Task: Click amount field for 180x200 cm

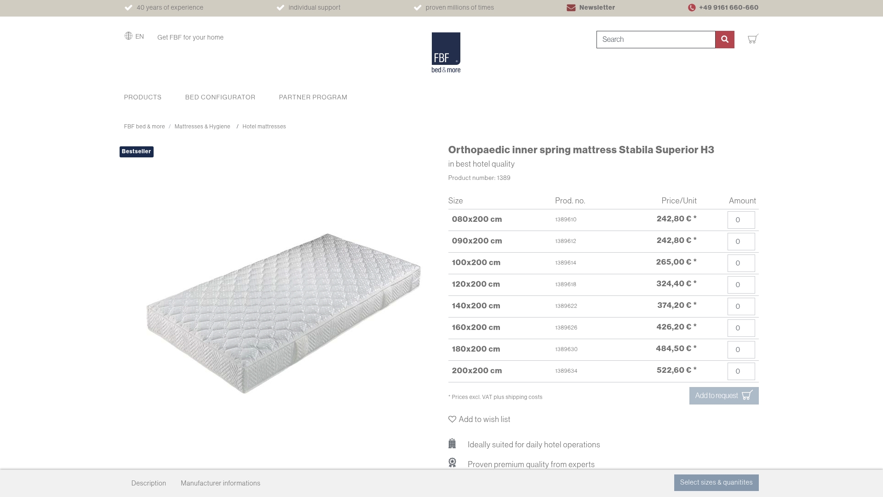Action: 741,350
